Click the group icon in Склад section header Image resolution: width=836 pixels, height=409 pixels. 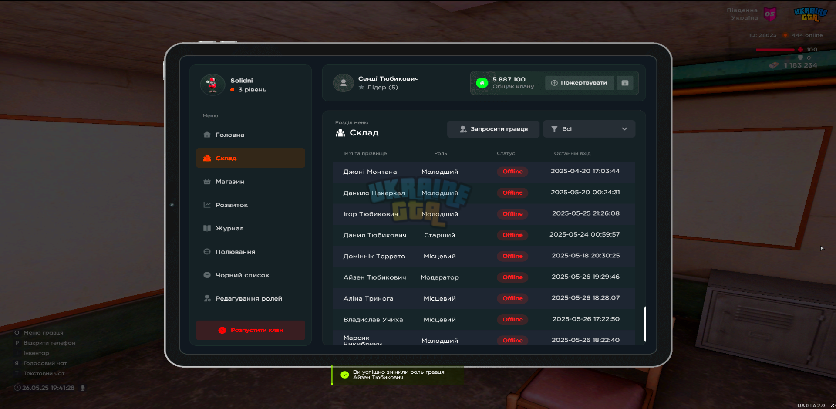tap(340, 132)
